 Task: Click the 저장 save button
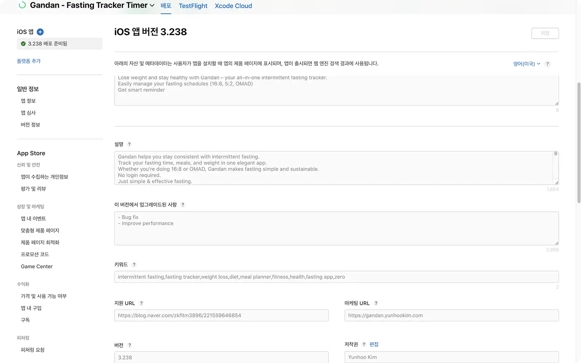(545, 33)
